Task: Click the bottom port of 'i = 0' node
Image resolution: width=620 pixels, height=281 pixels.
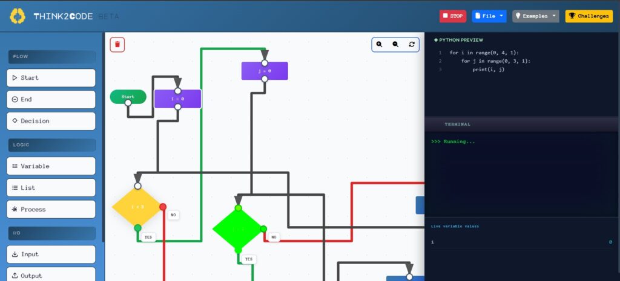Action: point(178,107)
